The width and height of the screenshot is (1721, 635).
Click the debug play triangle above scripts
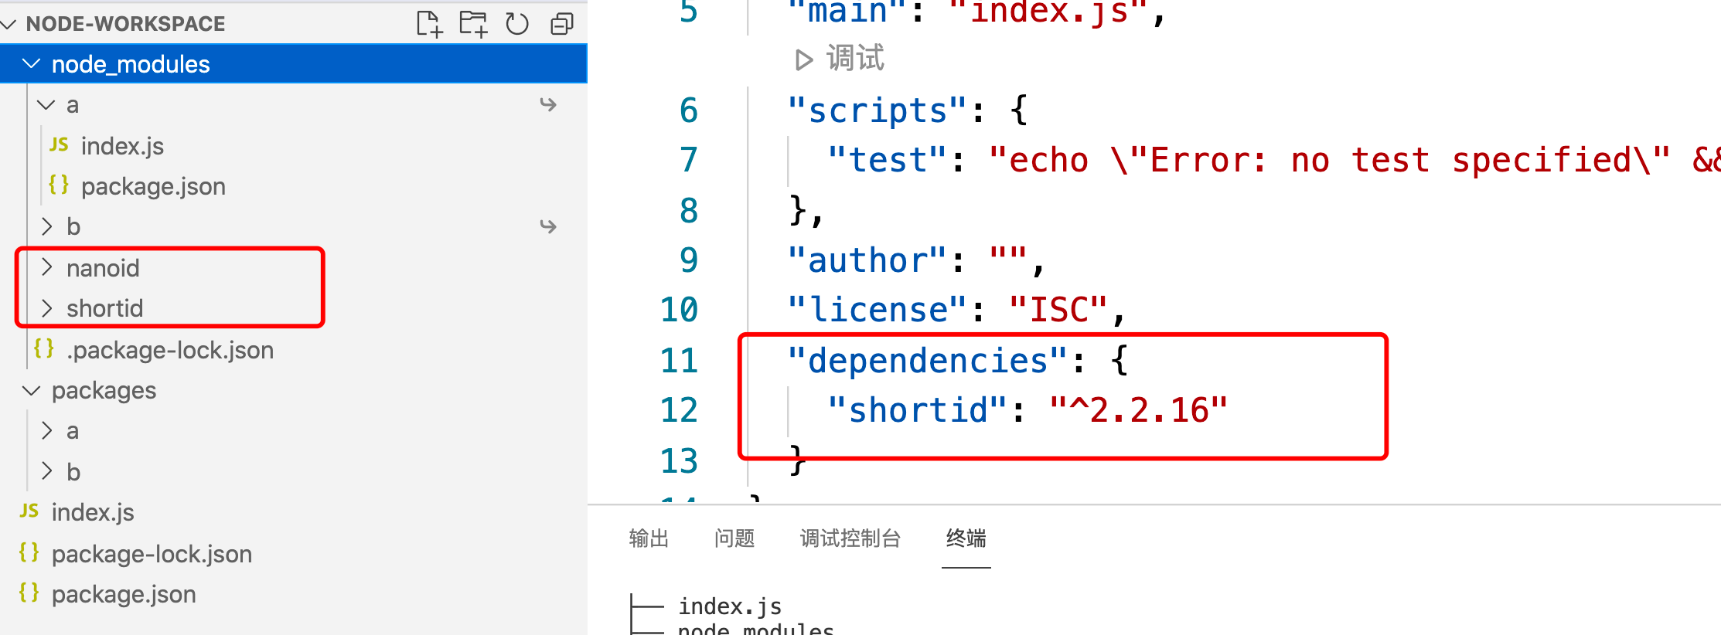click(x=804, y=59)
